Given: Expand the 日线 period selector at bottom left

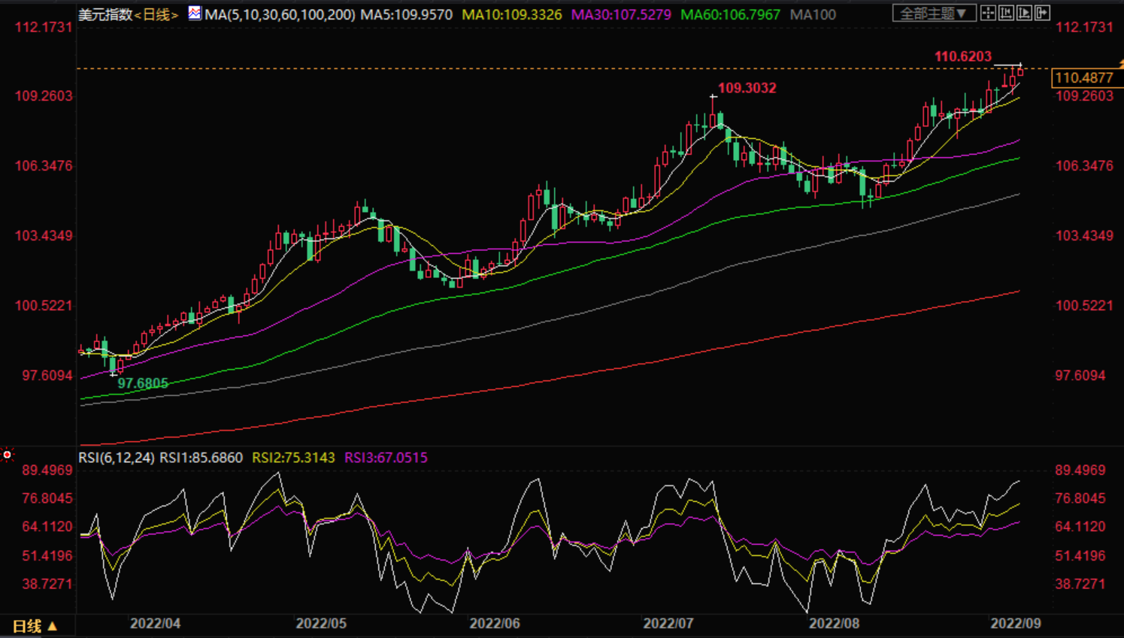Looking at the screenshot, I should pyautogui.click(x=35, y=626).
